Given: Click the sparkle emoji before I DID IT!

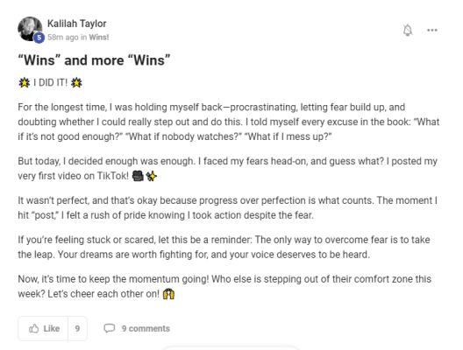Looking at the screenshot, I should (x=25, y=83).
